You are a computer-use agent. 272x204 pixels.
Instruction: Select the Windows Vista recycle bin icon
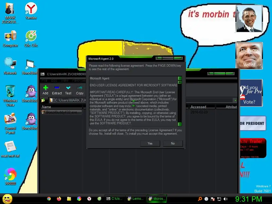(10, 96)
